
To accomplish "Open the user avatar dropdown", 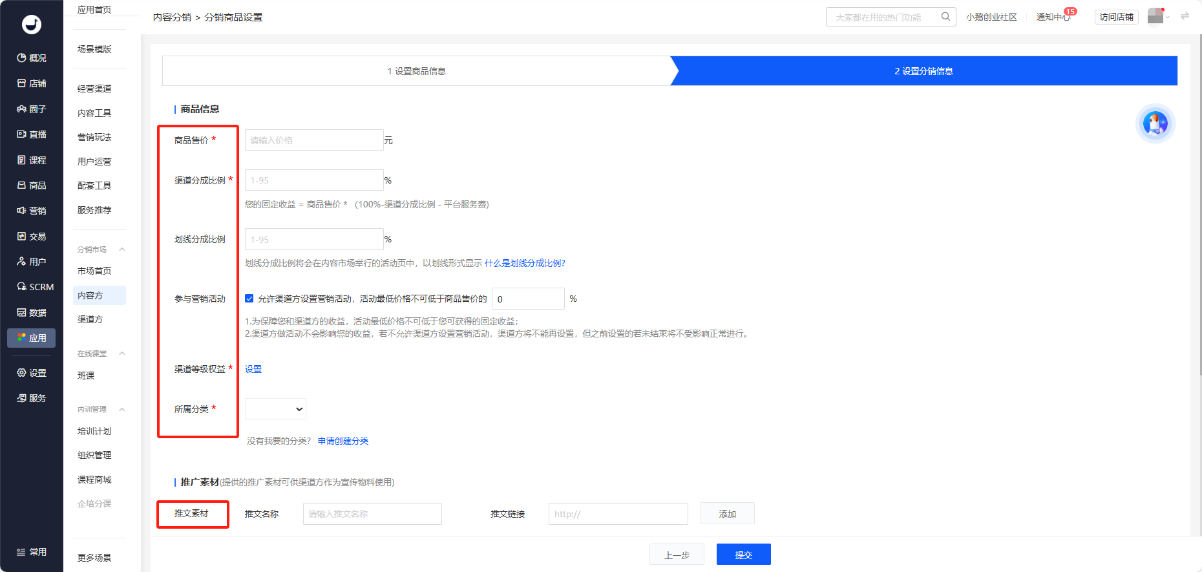I will click(1159, 16).
